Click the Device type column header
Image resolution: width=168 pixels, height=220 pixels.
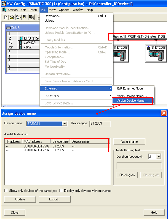pos(60,141)
